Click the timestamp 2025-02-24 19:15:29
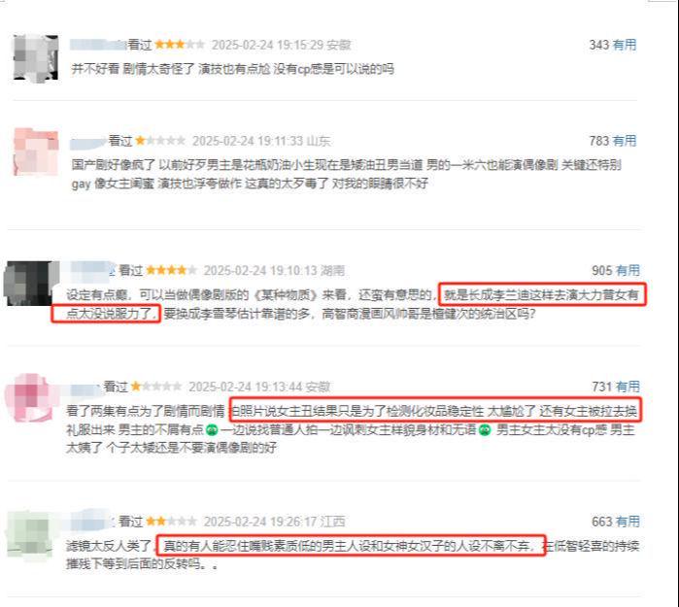 coord(267,45)
